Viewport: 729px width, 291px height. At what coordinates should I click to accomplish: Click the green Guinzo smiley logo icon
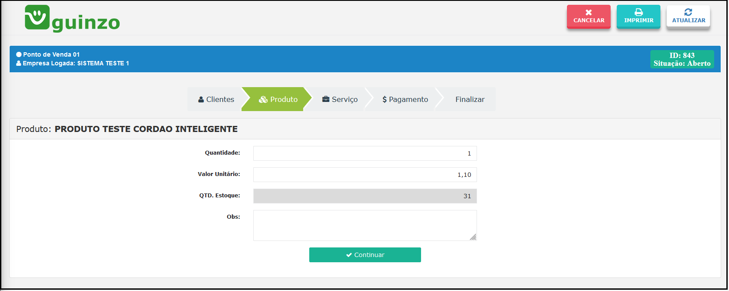coord(37,17)
